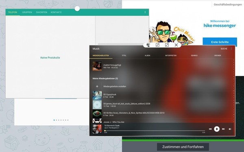
Task: Close the Musik pop-up window with X
Action: pos(176,45)
